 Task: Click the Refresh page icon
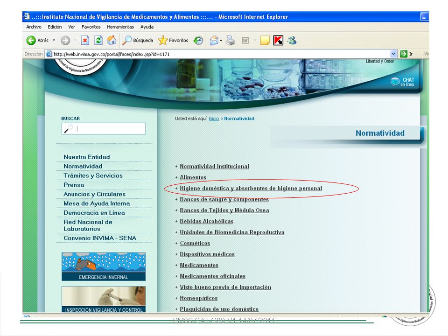98,40
